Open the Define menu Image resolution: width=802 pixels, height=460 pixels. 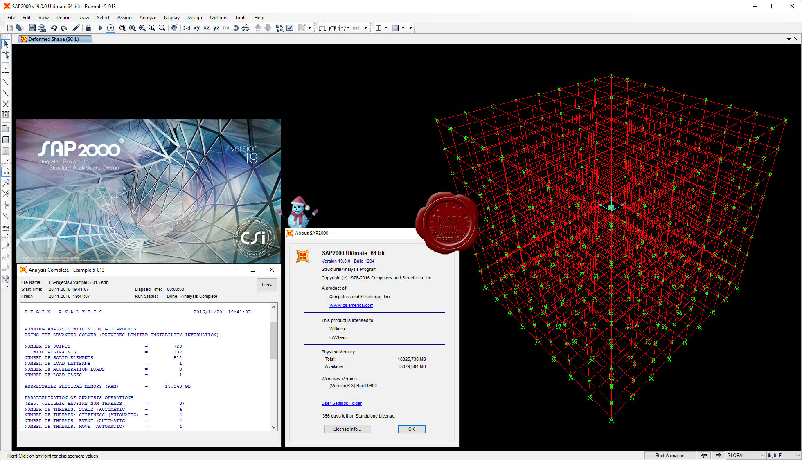[63, 18]
